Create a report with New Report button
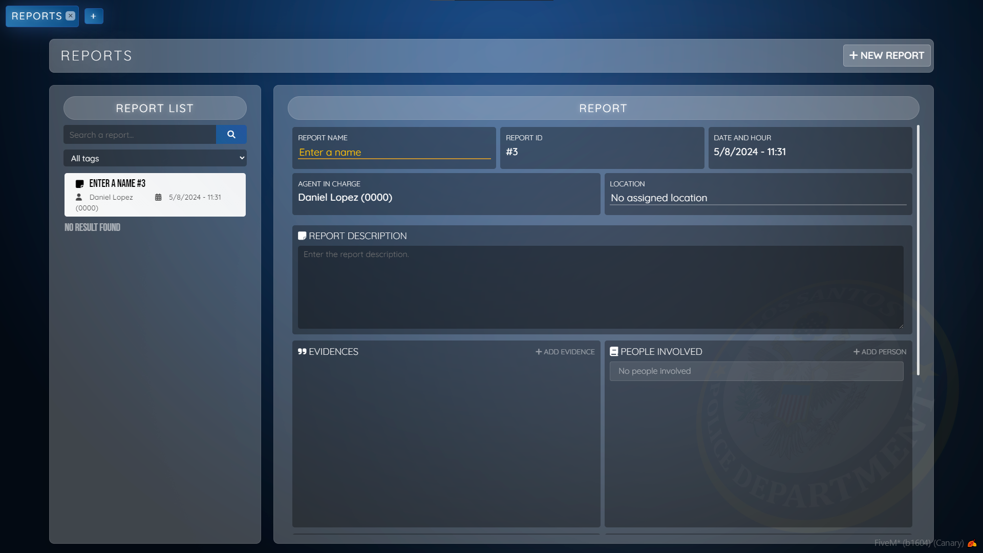This screenshot has width=983, height=553. 886,56
